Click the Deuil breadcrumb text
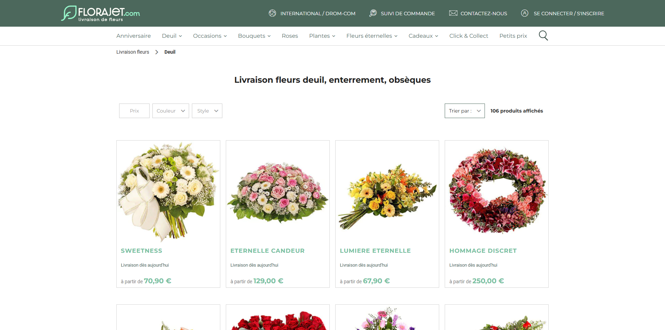 [x=170, y=52]
